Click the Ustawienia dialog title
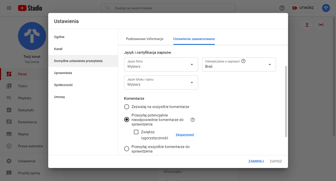 66,21
